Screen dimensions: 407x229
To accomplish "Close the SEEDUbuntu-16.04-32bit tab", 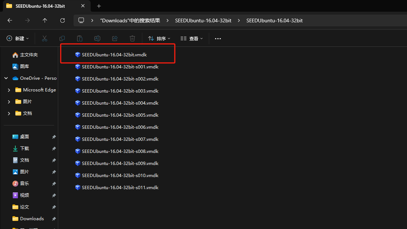I will click(x=83, y=6).
